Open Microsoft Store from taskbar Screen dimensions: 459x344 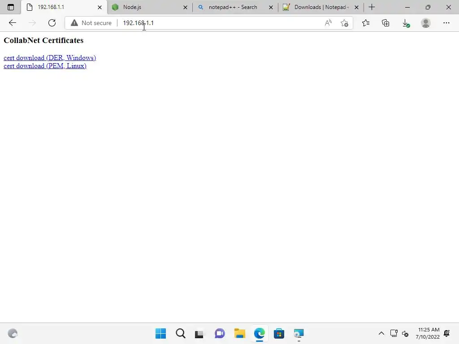(279, 333)
